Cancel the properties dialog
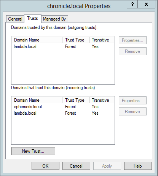 (76, 166)
